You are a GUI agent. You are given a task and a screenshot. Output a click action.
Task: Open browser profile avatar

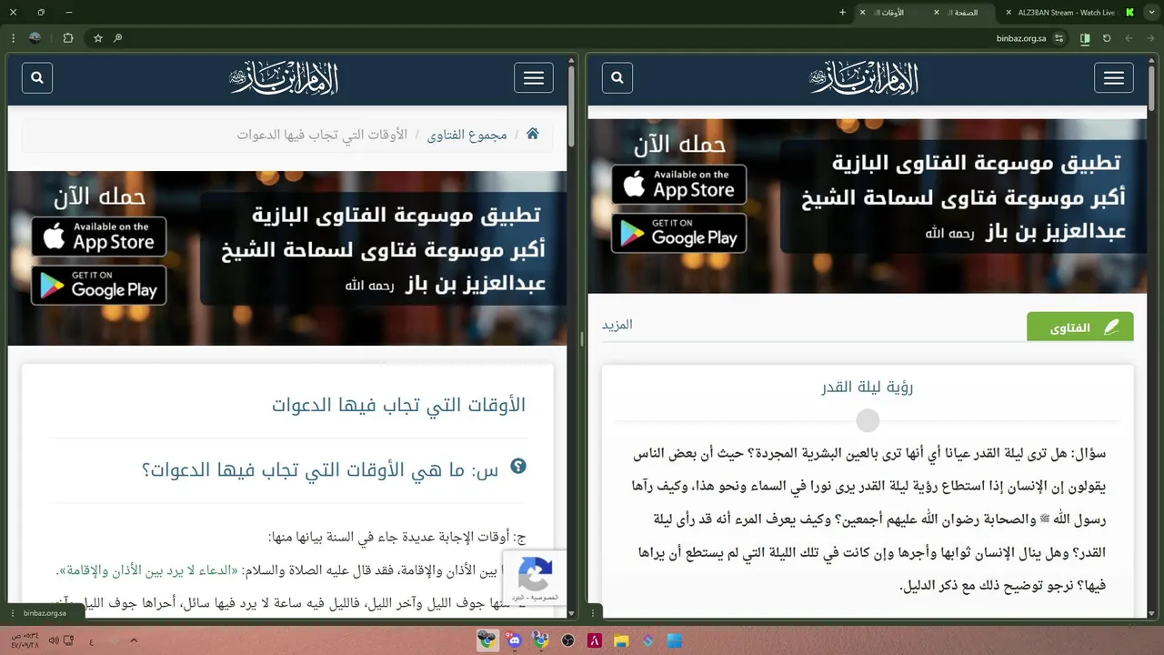pyautogui.click(x=35, y=38)
